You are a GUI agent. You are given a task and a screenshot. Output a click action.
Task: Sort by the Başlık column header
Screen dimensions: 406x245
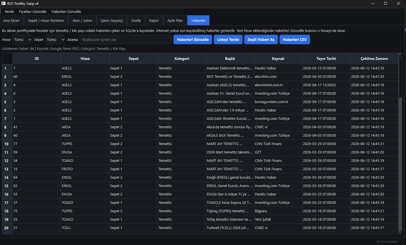[230, 59]
